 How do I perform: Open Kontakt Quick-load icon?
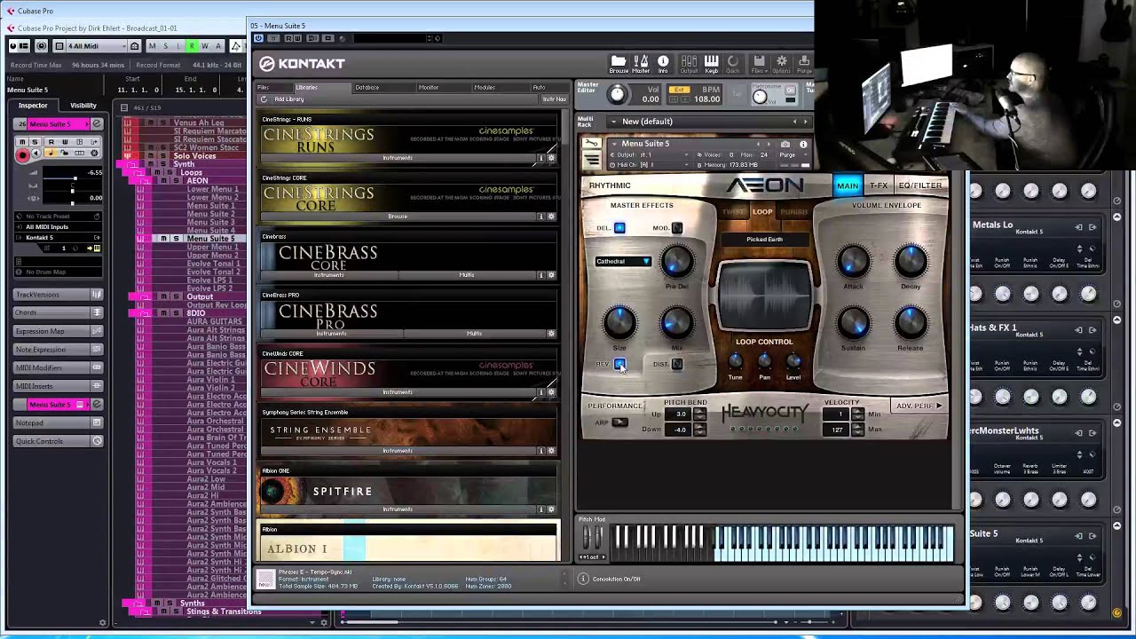(x=733, y=64)
